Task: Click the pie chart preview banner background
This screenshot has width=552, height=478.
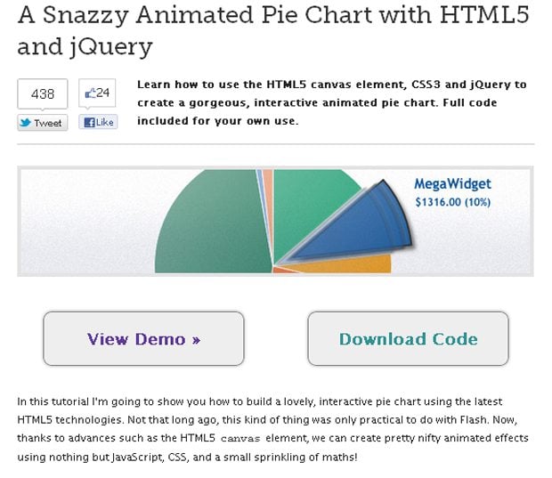Action: (88, 221)
